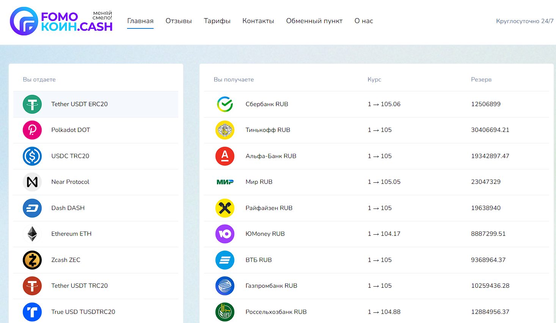Click the Райфайзен yellow cross icon
Viewport: 556px width, 323px height.
(225, 208)
